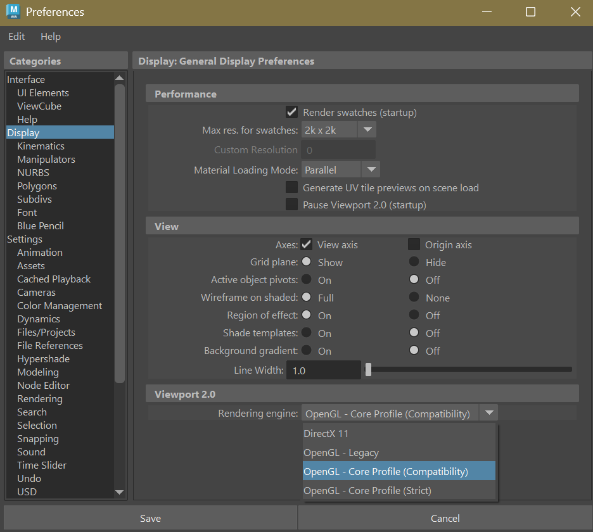Click the categories list scroll up arrow
The image size is (593, 532).
120,77
